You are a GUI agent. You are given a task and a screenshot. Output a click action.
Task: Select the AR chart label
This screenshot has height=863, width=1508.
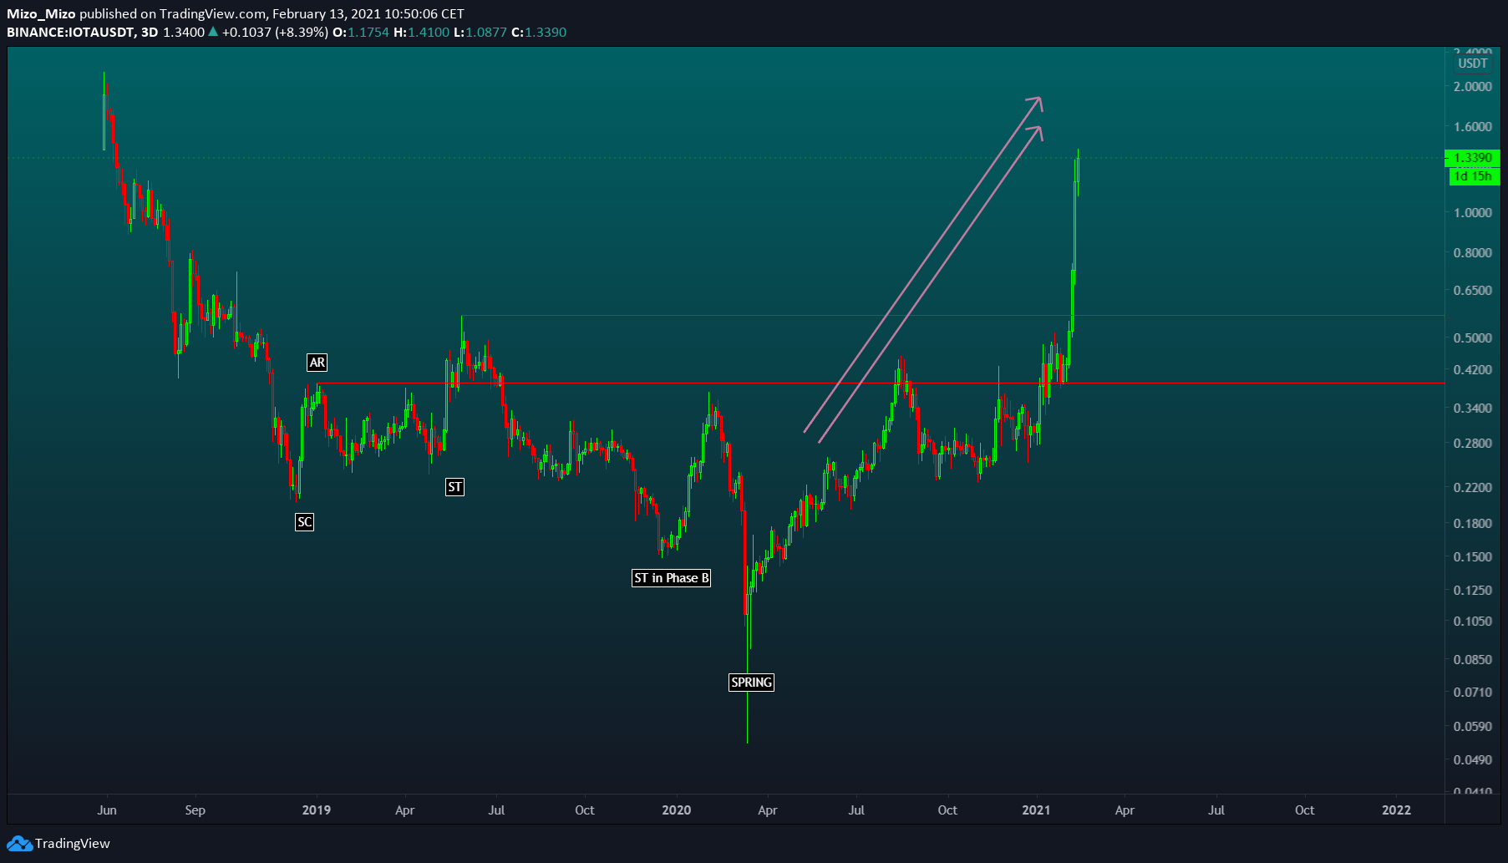coord(317,363)
